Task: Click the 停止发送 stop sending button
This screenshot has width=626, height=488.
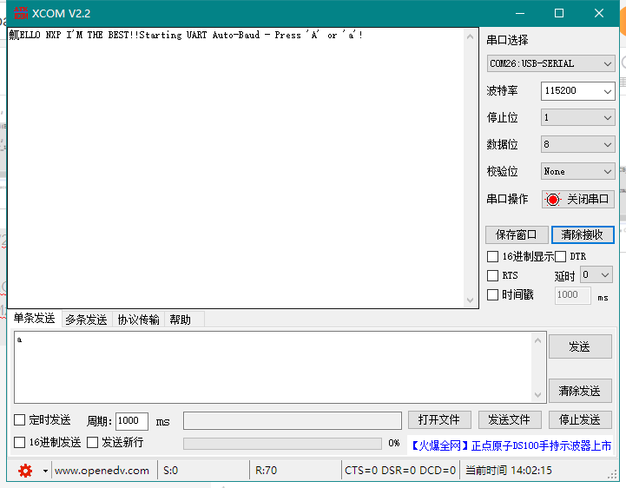Action: [580, 419]
